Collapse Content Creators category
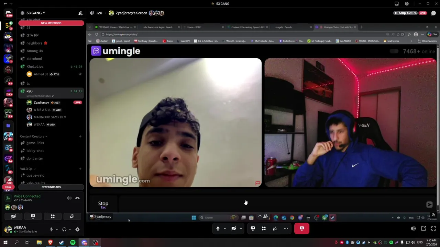Screen dimensions: 440x247 tap(34, 136)
